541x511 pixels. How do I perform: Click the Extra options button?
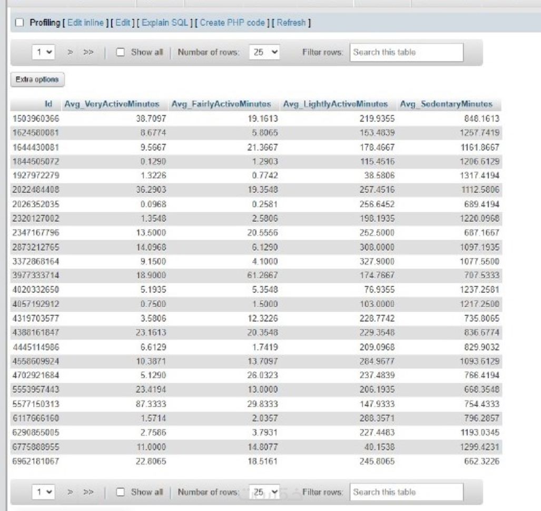(37, 80)
